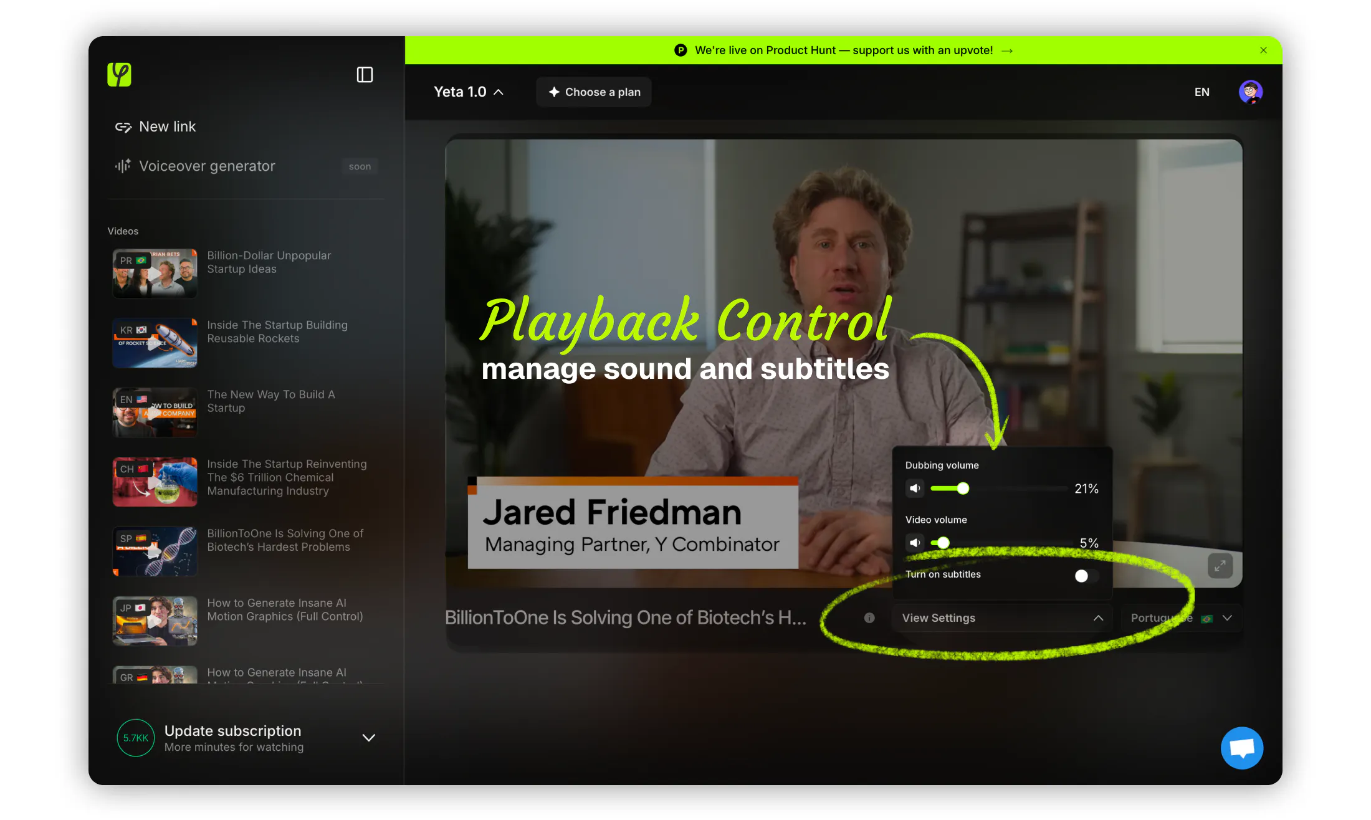Click the 'soon' badge next to Voiceover generator
This screenshot has height=820, width=1371.
(x=360, y=166)
